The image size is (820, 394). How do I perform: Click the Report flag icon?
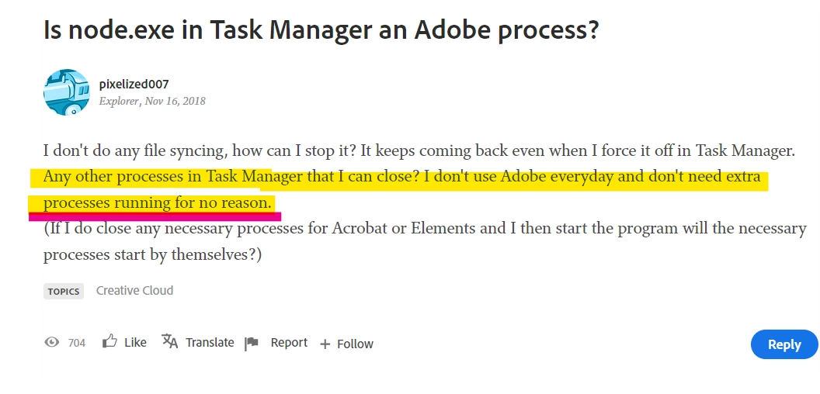pyautogui.click(x=252, y=344)
